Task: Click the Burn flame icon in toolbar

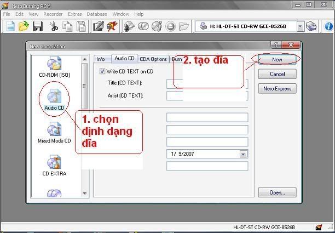Action: click(x=112, y=26)
